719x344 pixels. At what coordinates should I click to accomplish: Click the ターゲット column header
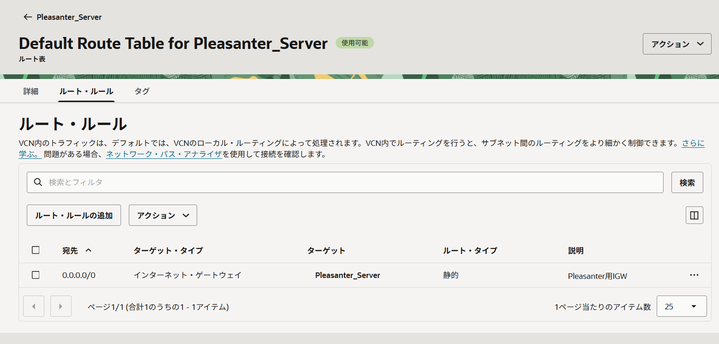(x=326, y=251)
